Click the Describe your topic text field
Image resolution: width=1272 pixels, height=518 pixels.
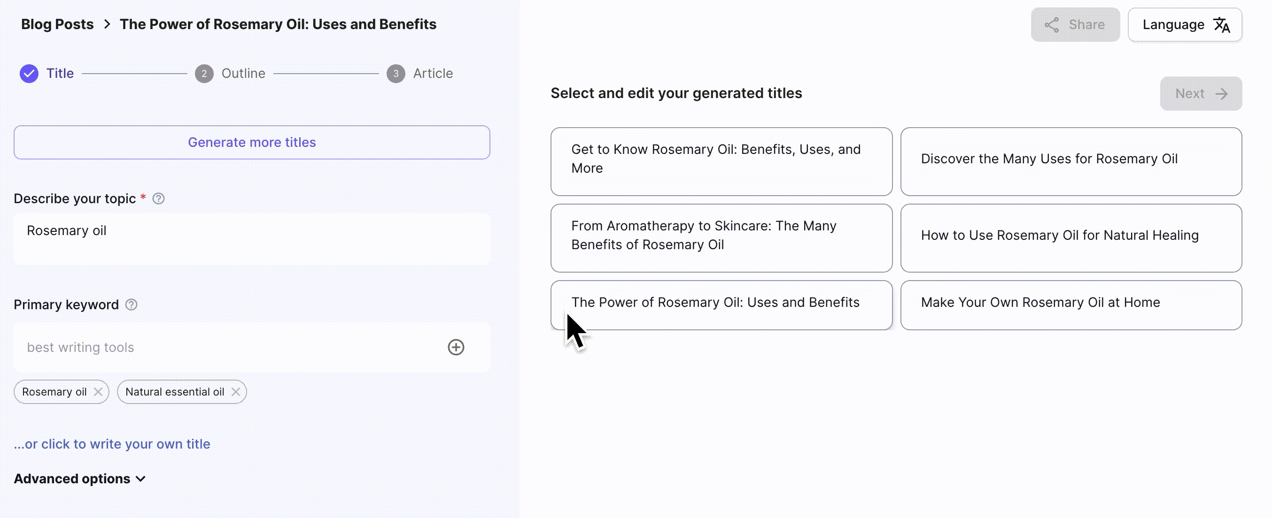coord(252,239)
